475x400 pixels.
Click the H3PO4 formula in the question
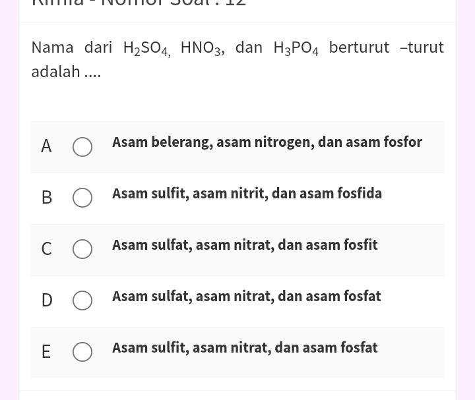point(296,49)
